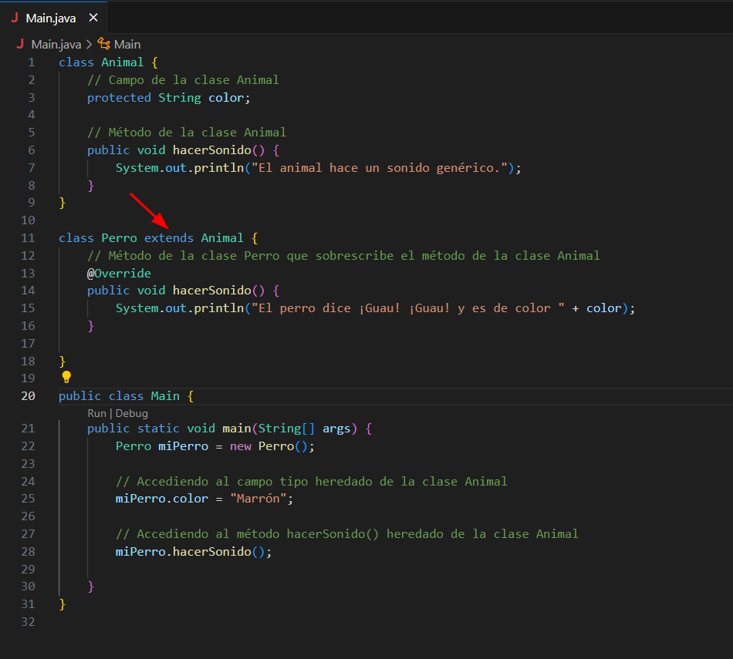Open the Main class breadcrumb symbol

tap(127, 45)
